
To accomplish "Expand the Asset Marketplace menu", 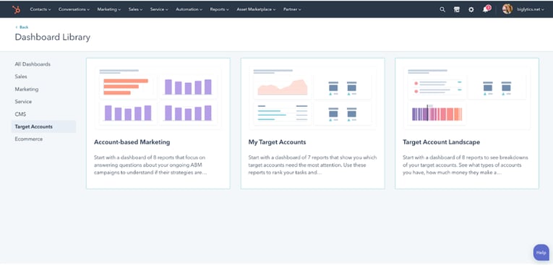I will point(256,9).
